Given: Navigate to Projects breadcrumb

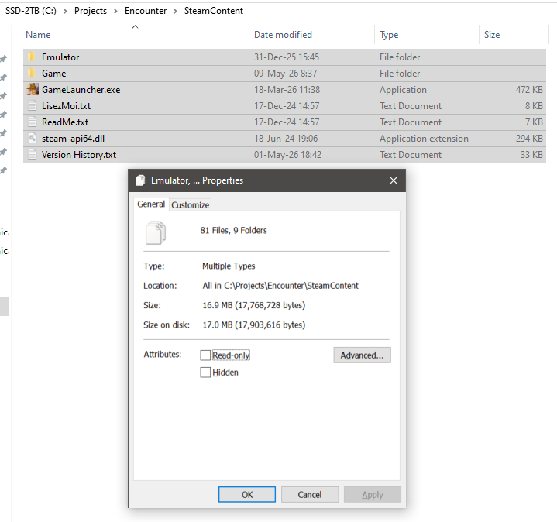Looking at the screenshot, I should [x=90, y=11].
